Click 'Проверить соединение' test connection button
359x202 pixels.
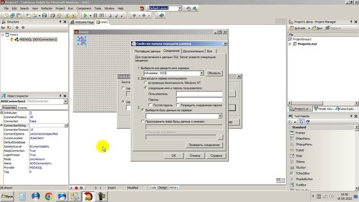(x=204, y=145)
